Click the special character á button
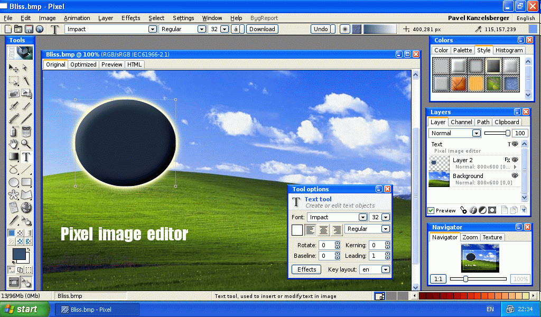This screenshot has height=317, width=541. point(236,29)
